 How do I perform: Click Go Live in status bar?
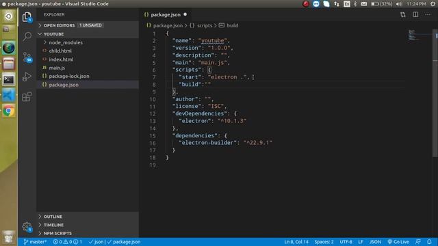[398, 242]
